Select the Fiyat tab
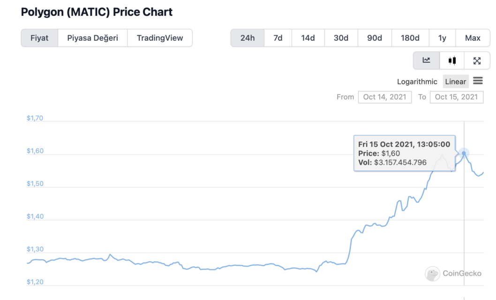 pyautogui.click(x=39, y=38)
